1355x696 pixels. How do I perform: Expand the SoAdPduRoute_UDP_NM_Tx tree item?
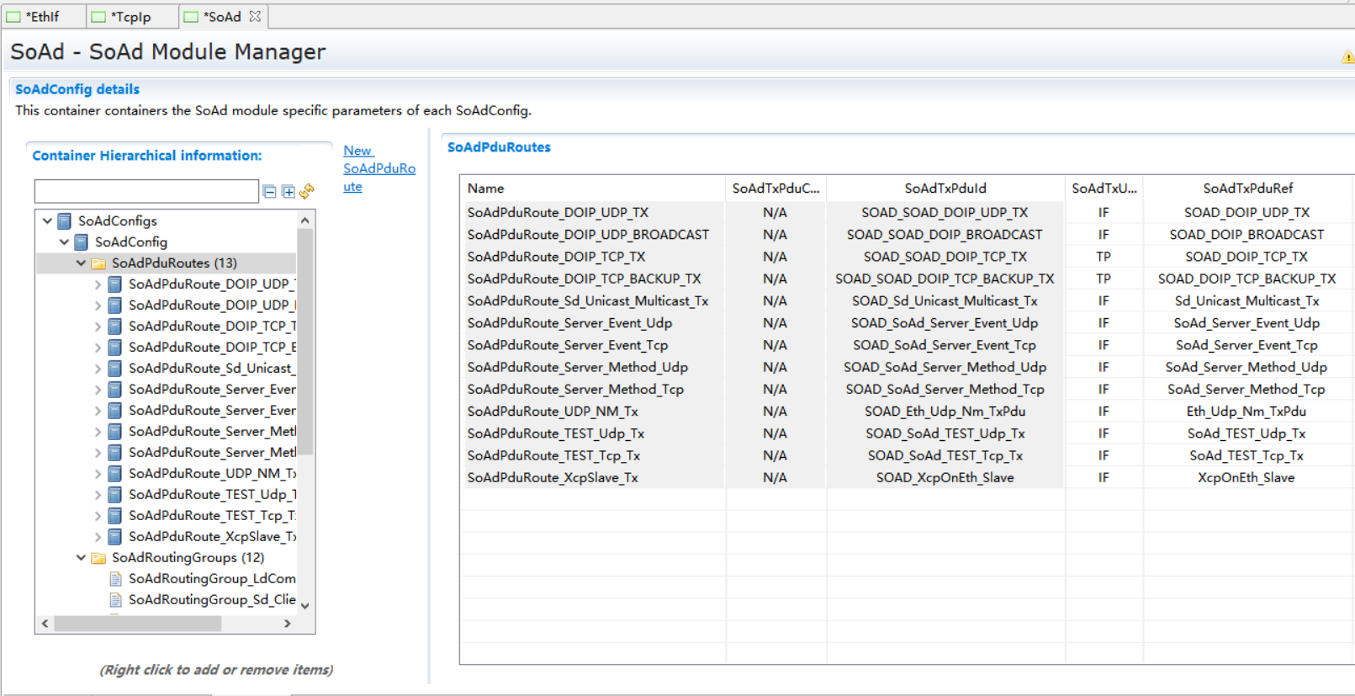(98, 474)
